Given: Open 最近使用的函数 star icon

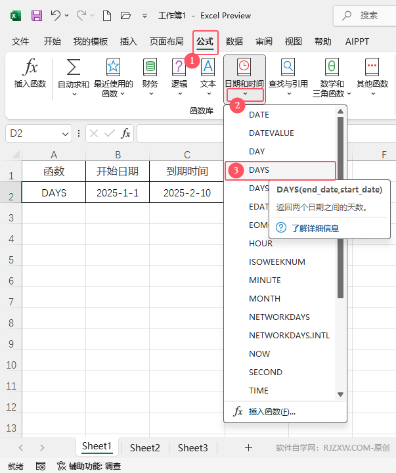Looking at the screenshot, I should (113, 67).
